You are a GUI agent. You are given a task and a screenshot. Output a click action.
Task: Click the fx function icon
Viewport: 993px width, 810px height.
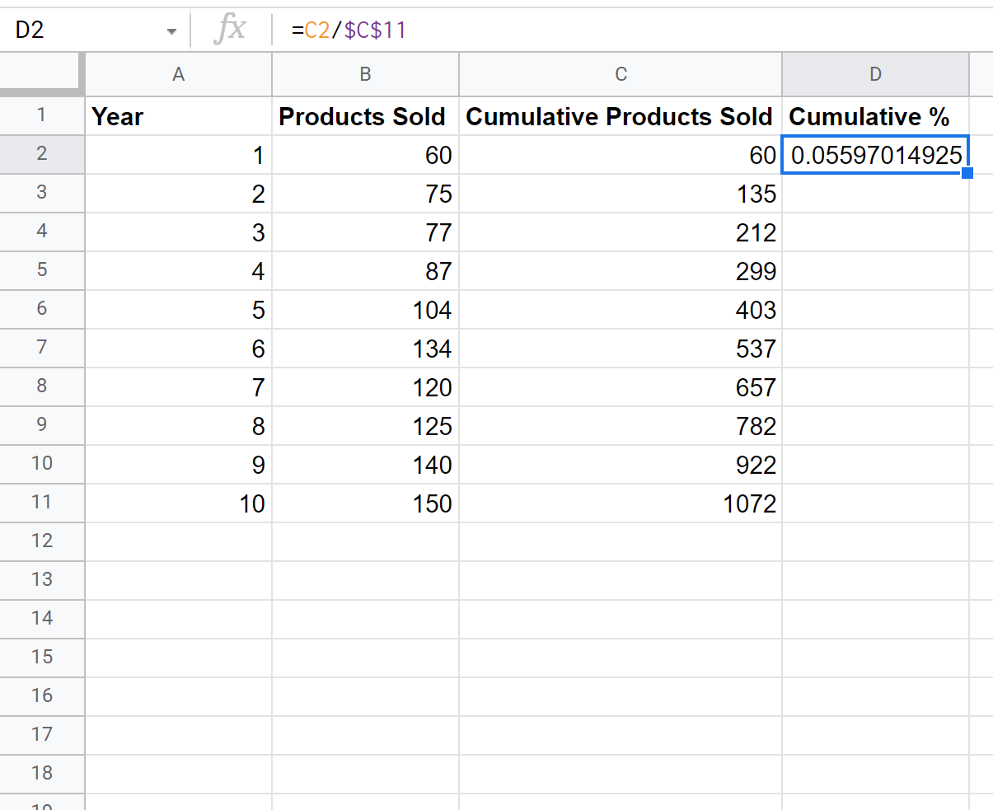(x=230, y=30)
